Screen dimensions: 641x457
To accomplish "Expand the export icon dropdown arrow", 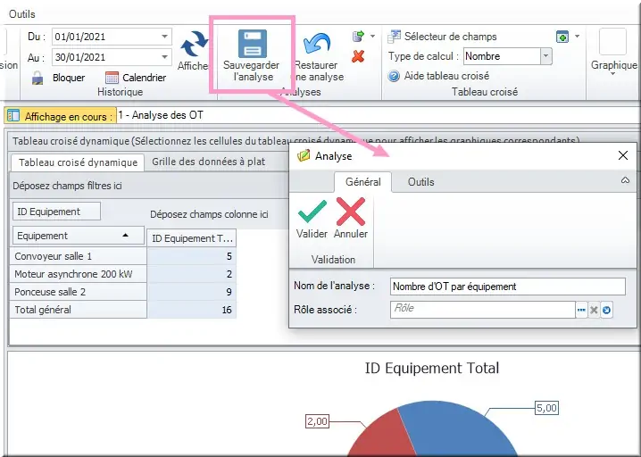I will tap(373, 37).
